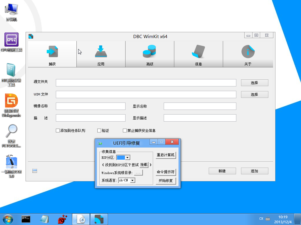Minimize the DBC WimKit window
Image resolution: width=301 pixels, height=225 pixels.
click(248, 35)
